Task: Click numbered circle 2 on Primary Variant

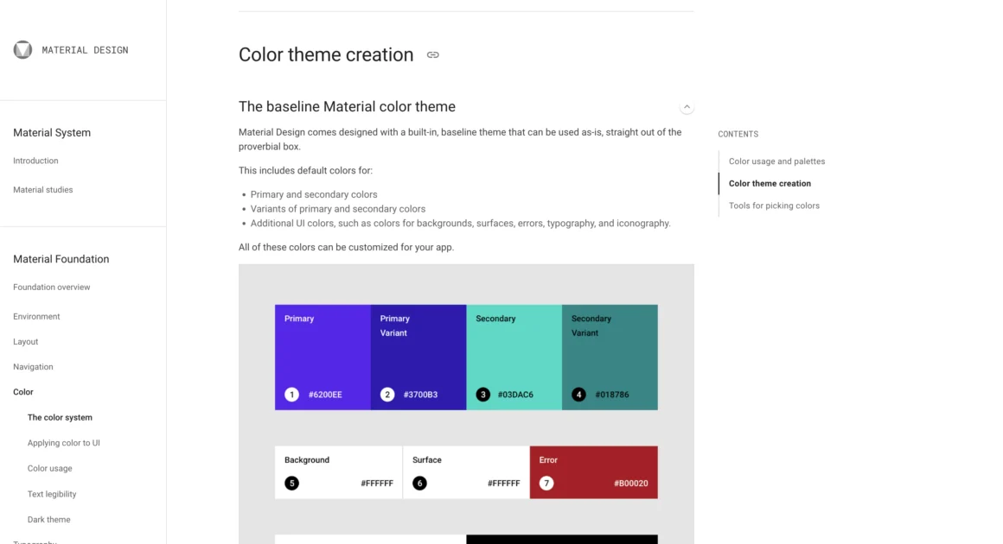Action: click(x=387, y=395)
